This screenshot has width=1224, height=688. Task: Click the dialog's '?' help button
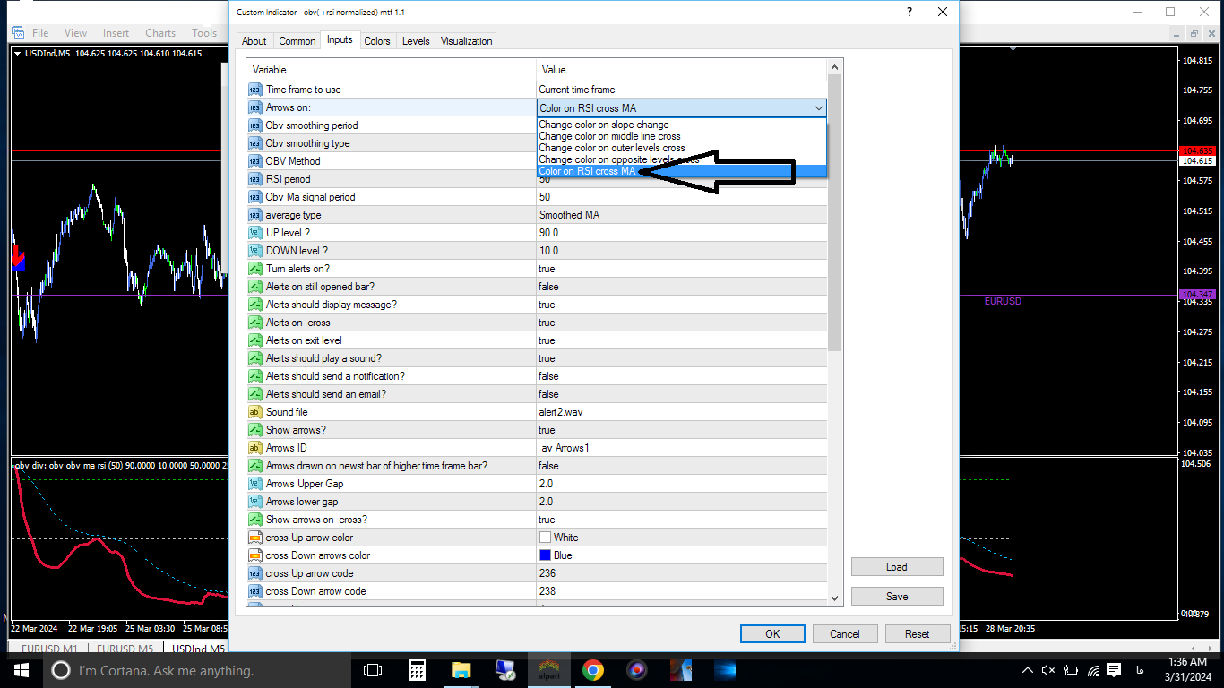(909, 13)
